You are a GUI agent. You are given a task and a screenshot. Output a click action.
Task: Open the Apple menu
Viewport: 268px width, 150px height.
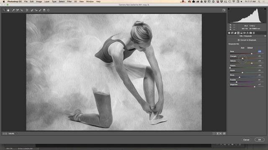4,2
